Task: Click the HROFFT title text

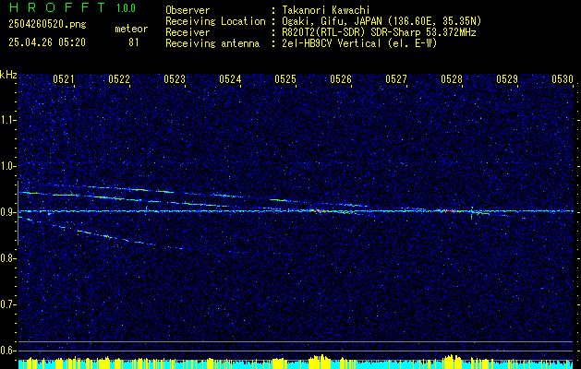Action: [x=58, y=7]
